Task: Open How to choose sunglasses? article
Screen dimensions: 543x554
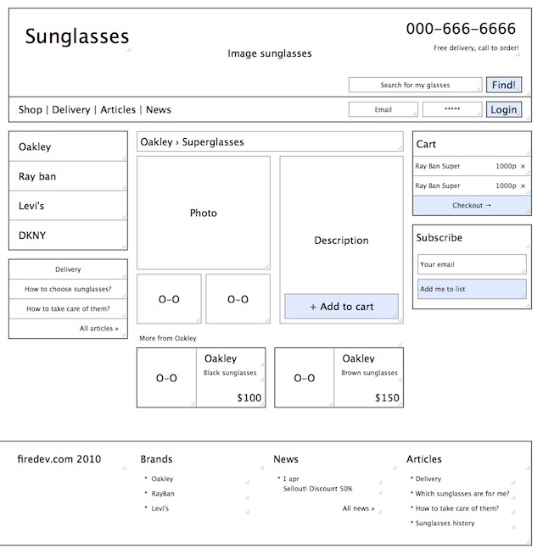Action: click(68, 289)
